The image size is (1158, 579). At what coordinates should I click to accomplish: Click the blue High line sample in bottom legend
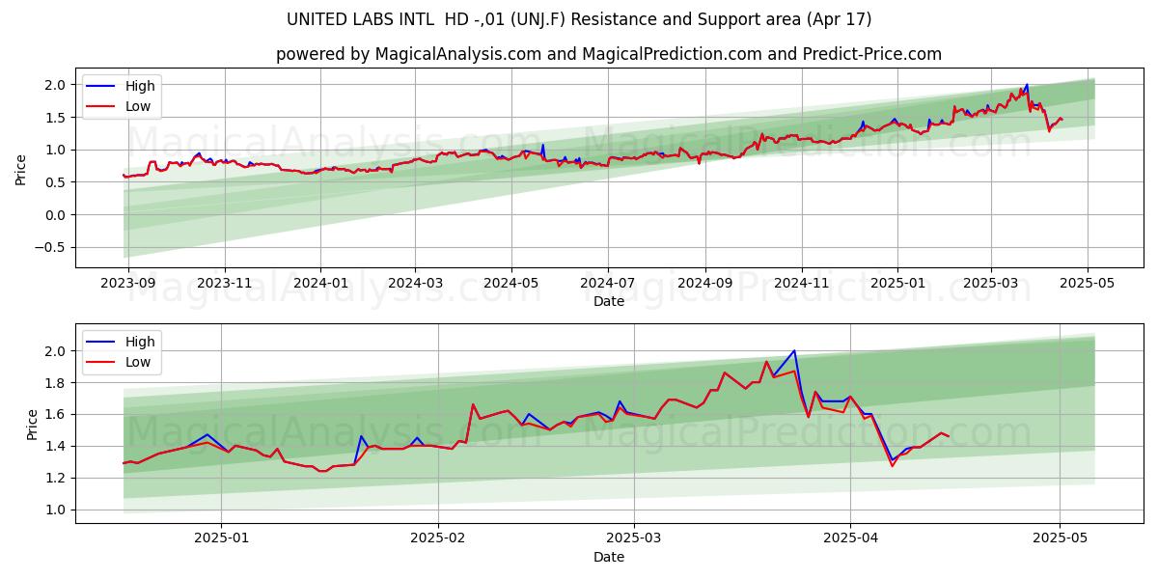click(101, 342)
